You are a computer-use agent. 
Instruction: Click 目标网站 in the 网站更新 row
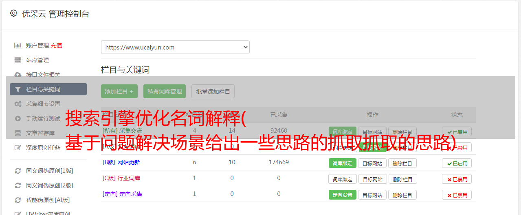372,163
